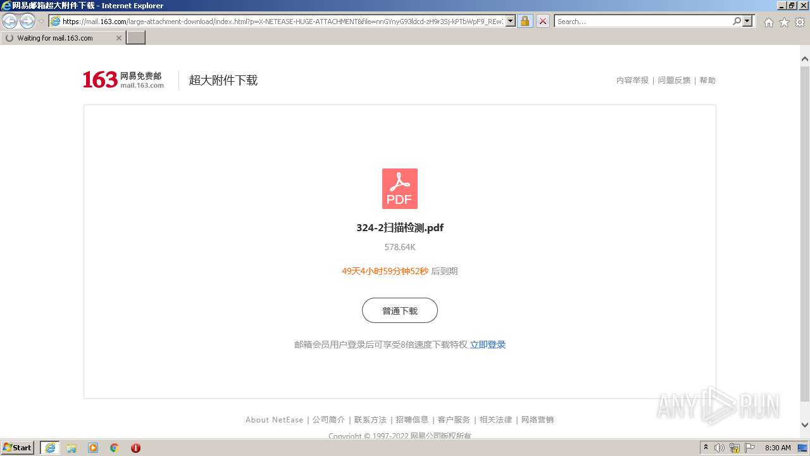This screenshot has width=810, height=456.
Task: Click Internet Explorer taskbar icon
Action: [x=50, y=448]
